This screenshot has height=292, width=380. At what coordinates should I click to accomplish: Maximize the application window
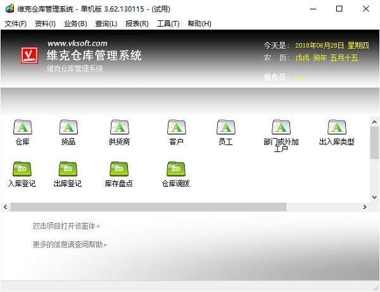coord(339,9)
